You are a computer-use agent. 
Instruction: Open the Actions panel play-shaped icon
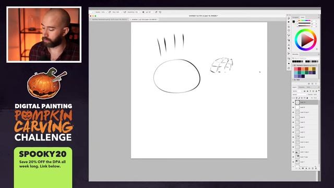(289, 22)
